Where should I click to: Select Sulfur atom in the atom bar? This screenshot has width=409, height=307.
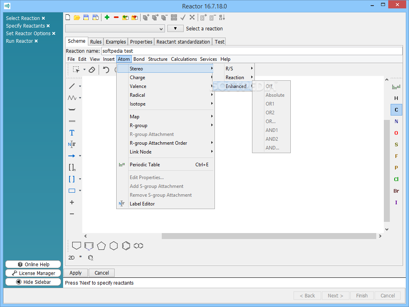pyautogui.click(x=396, y=145)
